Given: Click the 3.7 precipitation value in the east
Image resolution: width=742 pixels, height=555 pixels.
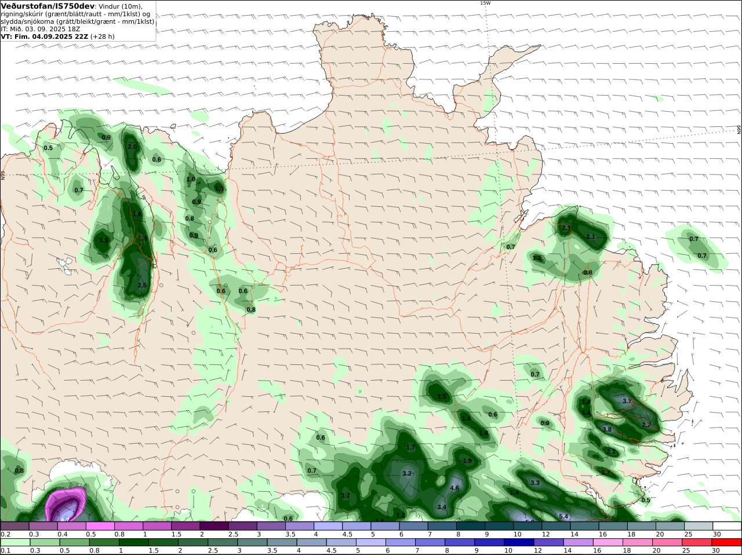Looking at the screenshot, I should pyautogui.click(x=627, y=401).
